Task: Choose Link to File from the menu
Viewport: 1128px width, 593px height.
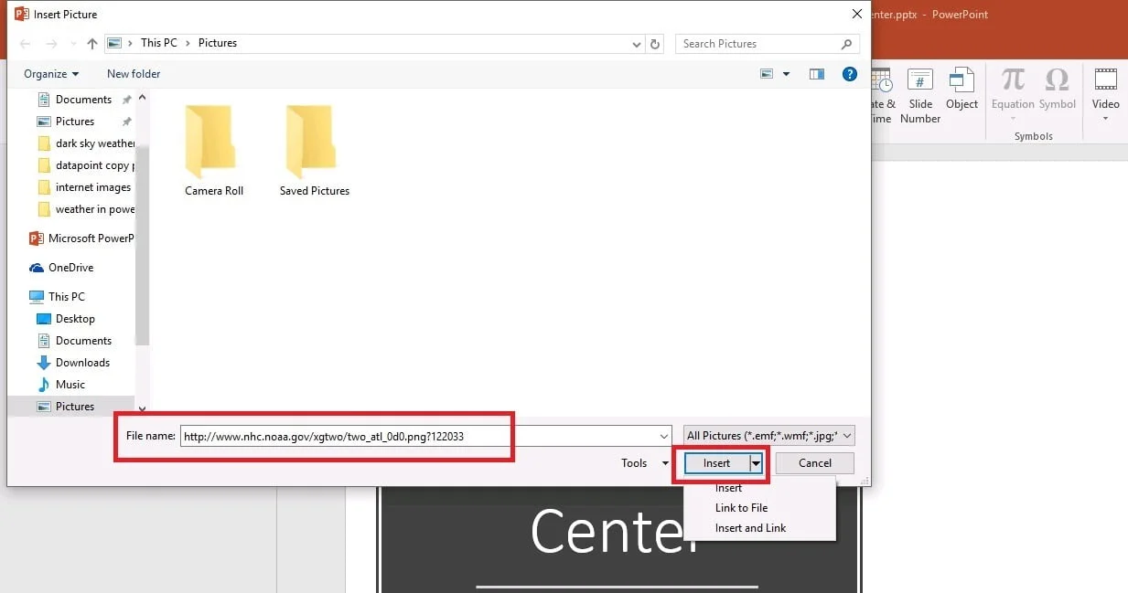Action: [743, 507]
